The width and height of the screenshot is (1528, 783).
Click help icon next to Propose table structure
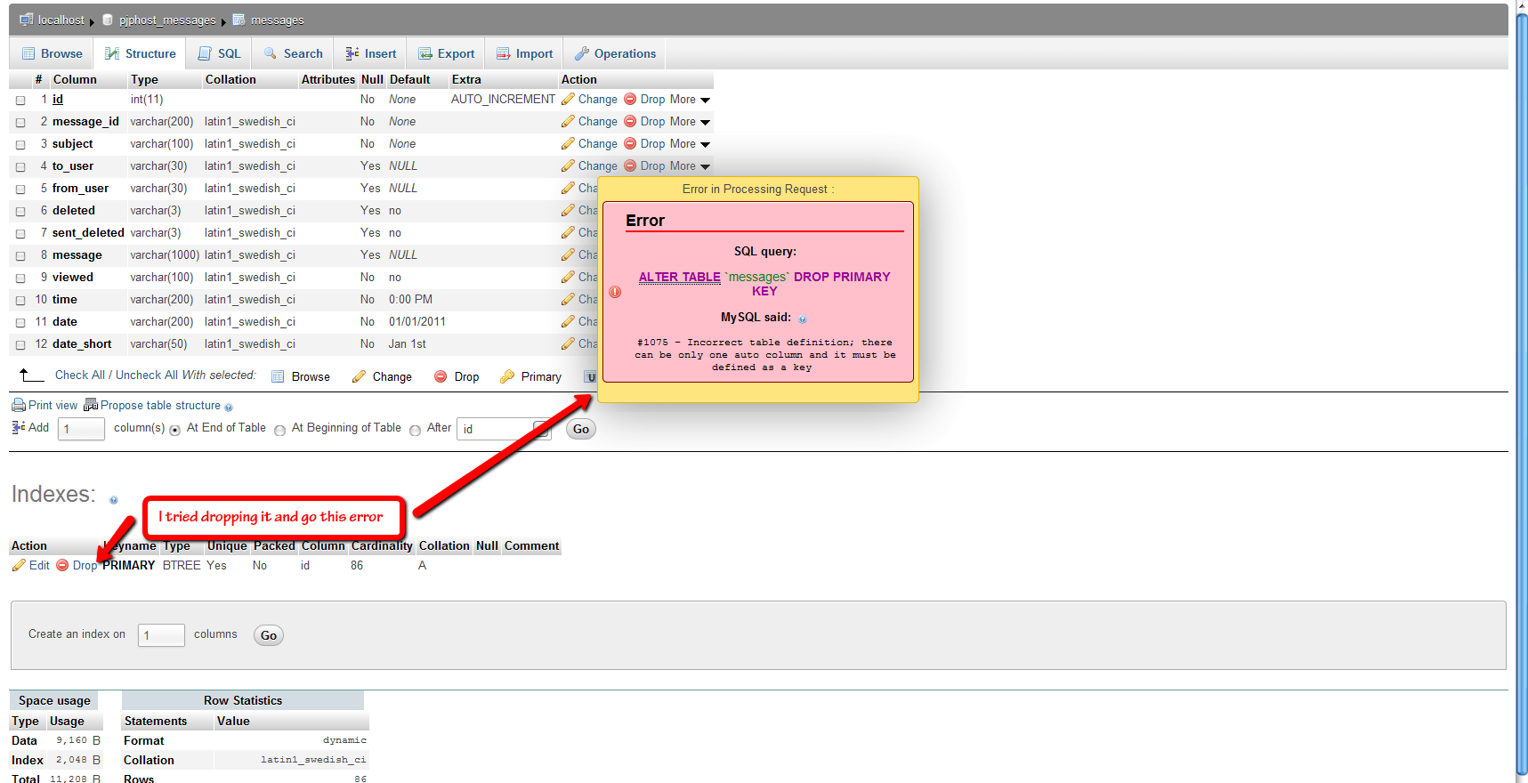point(229,408)
